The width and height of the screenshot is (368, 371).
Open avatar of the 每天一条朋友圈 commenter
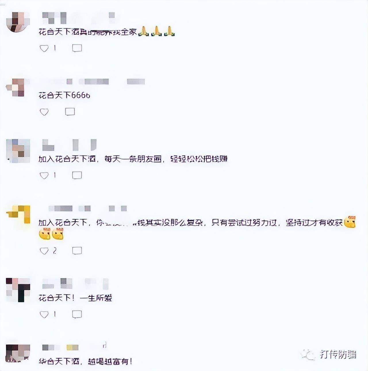[18, 151]
